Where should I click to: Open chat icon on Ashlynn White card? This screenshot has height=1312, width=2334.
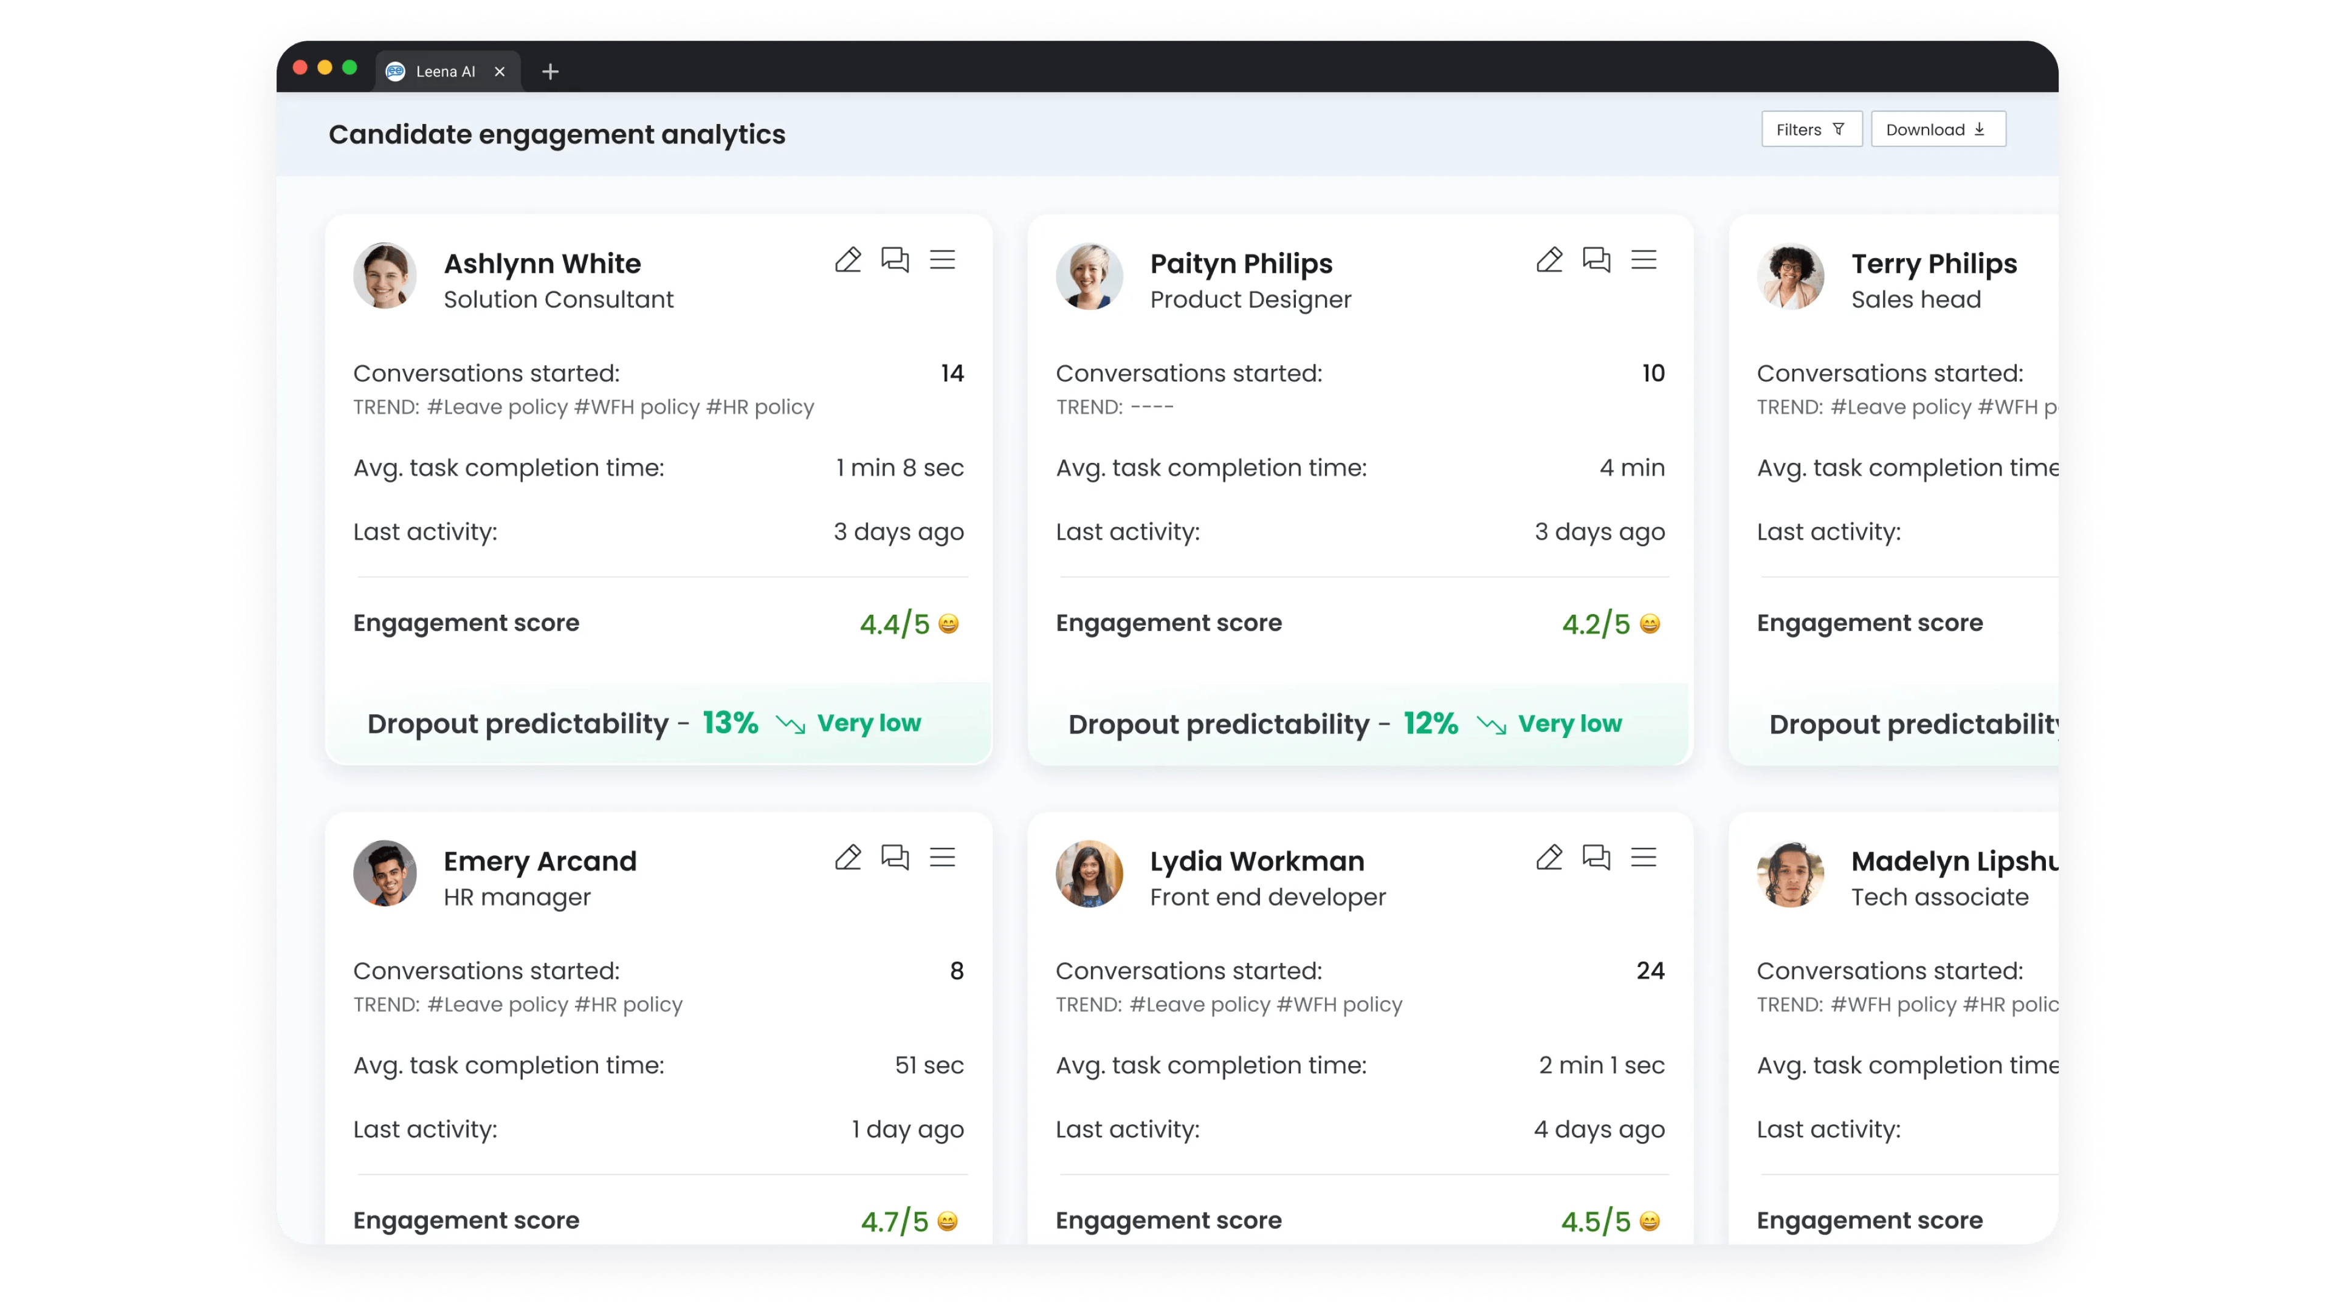894,260
